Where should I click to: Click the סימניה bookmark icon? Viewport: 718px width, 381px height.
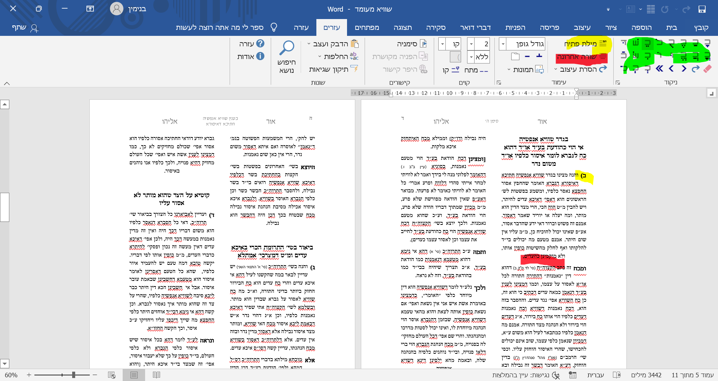423,44
